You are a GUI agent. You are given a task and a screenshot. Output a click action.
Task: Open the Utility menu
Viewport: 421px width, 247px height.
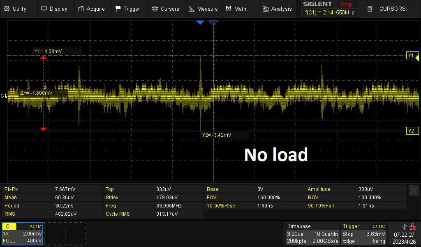pyautogui.click(x=15, y=9)
